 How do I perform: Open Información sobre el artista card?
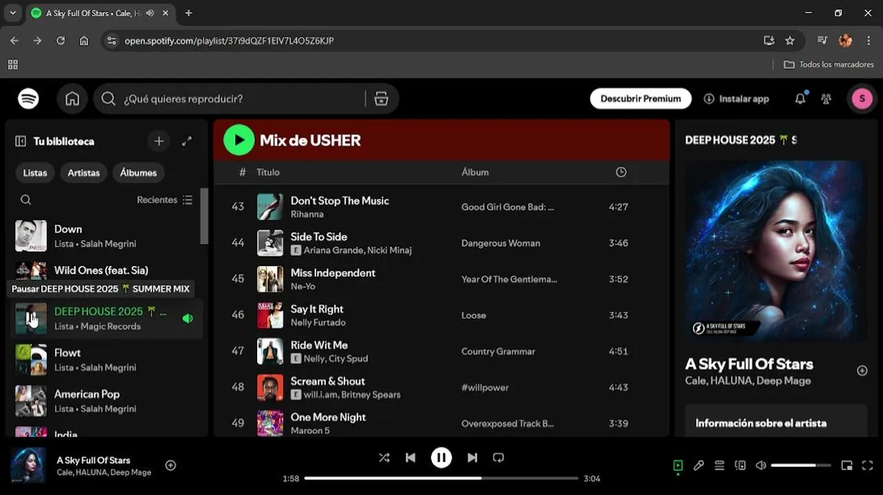click(776, 420)
